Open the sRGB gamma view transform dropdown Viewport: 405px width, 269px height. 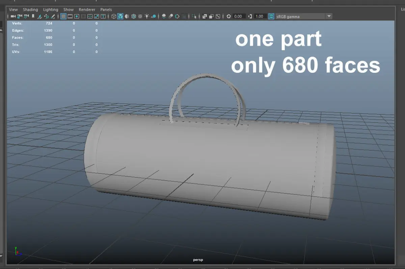coord(303,16)
